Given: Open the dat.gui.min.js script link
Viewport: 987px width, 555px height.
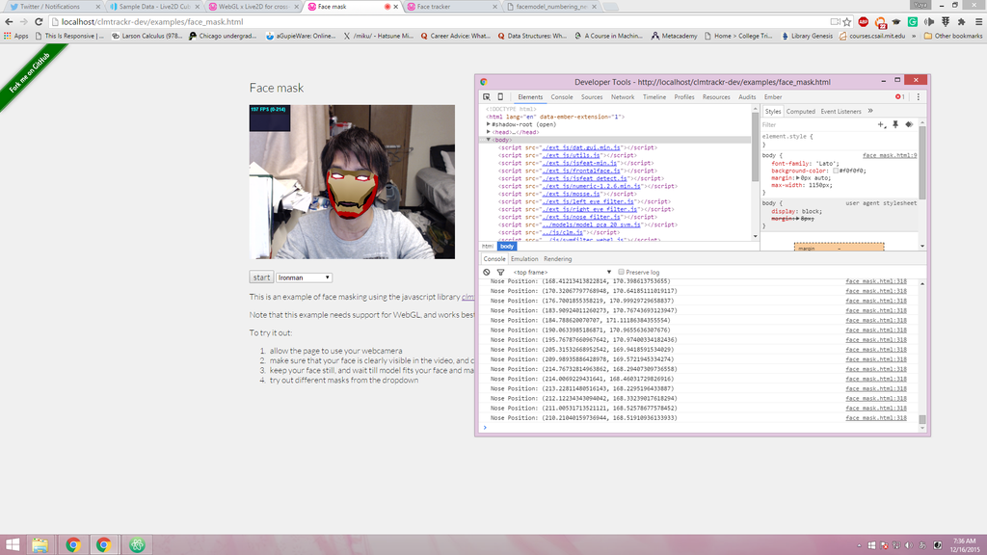Looking at the screenshot, I should pos(581,147).
